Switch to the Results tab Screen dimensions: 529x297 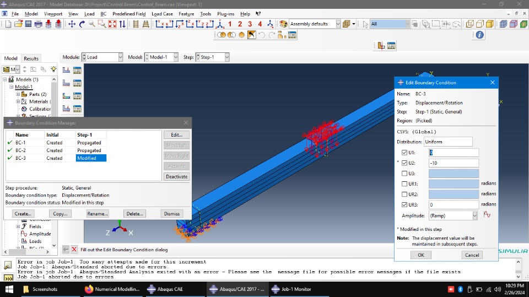click(31, 58)
